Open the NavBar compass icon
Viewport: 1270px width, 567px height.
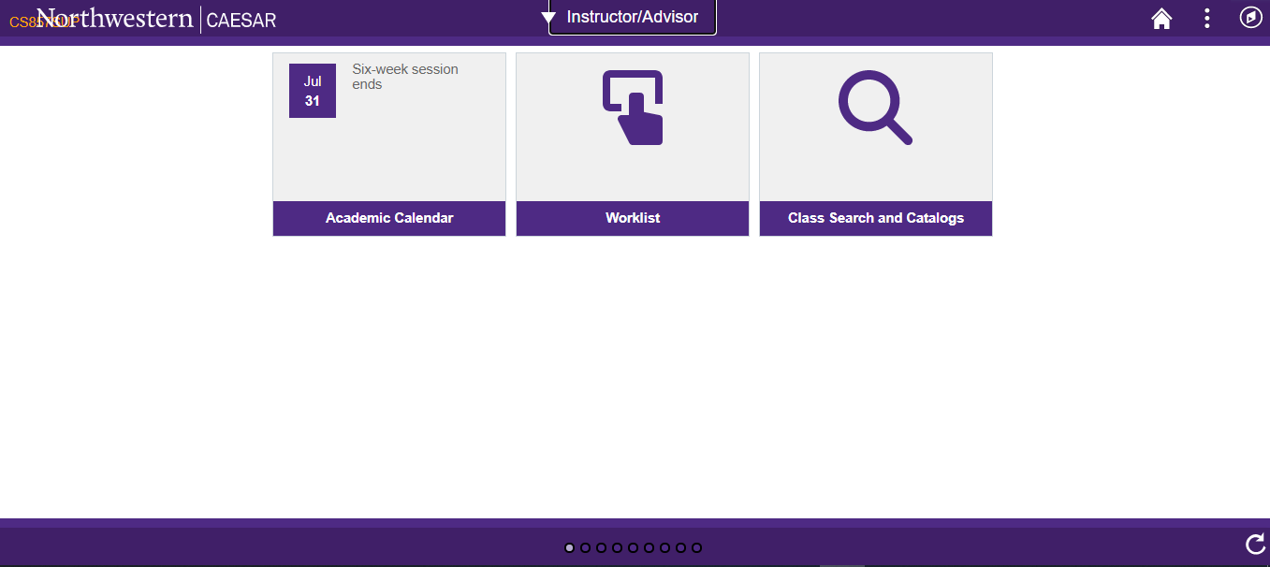coord(1250,17)
